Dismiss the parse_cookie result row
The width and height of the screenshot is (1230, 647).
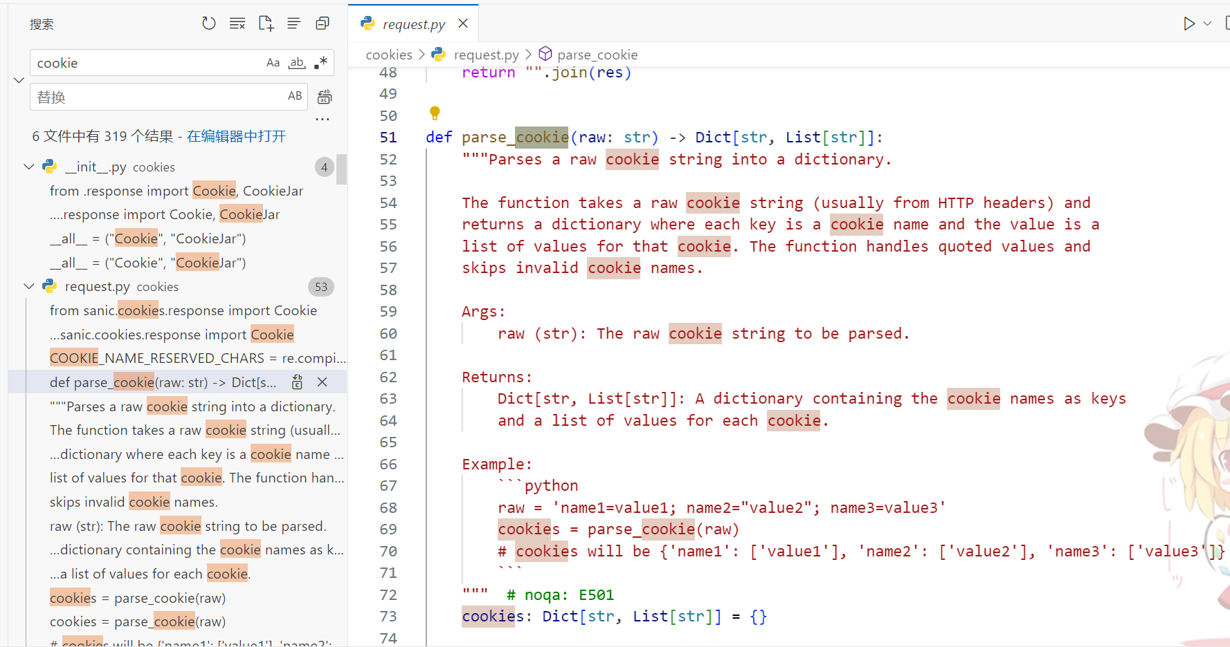pyautogui.click(x=322, y=382)
